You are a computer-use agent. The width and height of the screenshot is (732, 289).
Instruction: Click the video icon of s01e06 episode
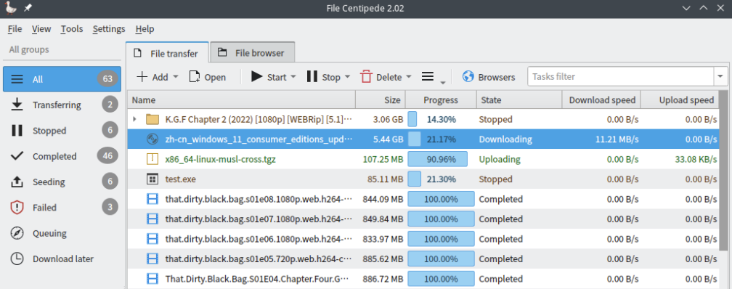[152, 239]
